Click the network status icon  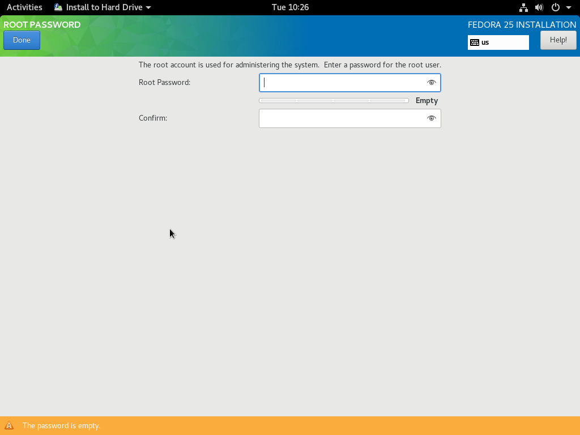tap(523, 7)
